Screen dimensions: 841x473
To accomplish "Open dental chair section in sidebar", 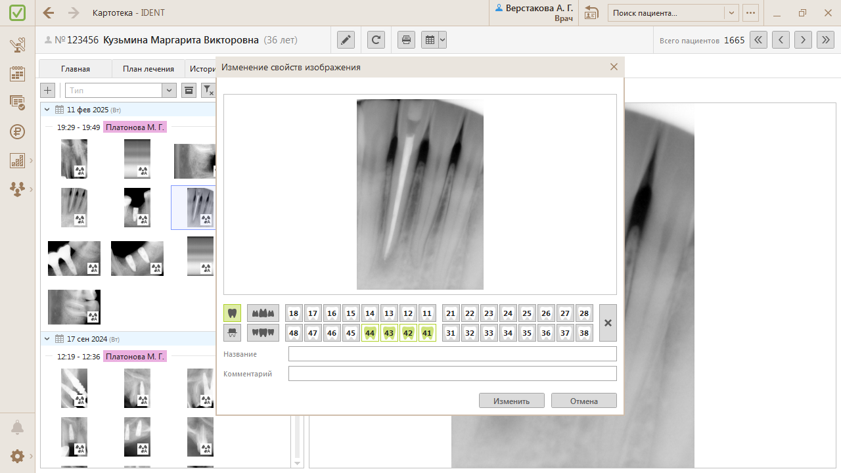I will [x=17, y=45].
